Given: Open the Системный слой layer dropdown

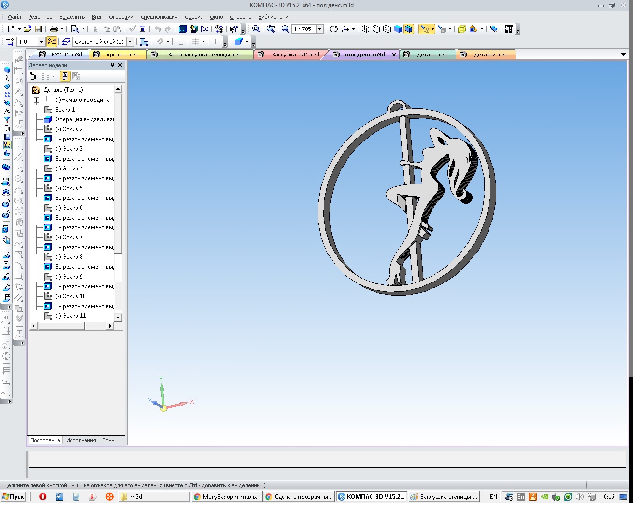Looking at the screenshot, I should [130, 42].
